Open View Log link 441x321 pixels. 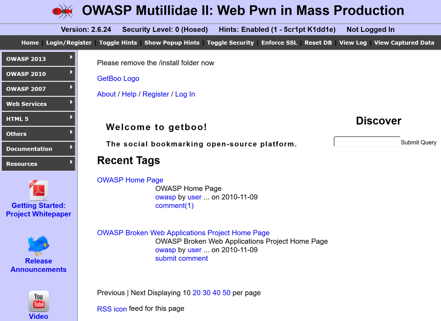coord(353,43)
